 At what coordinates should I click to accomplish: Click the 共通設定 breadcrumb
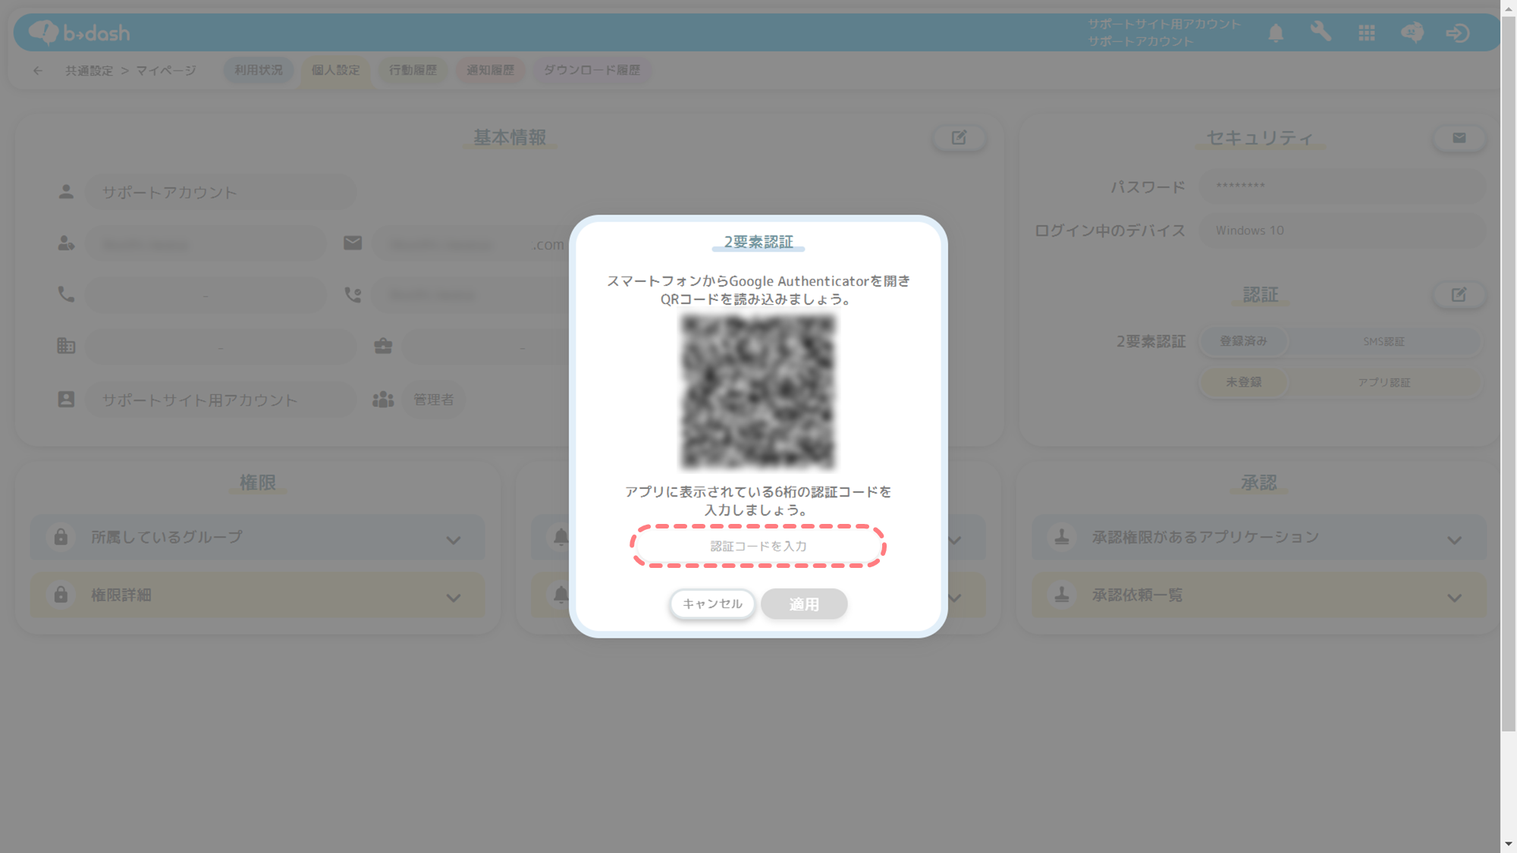coord(89,71)
